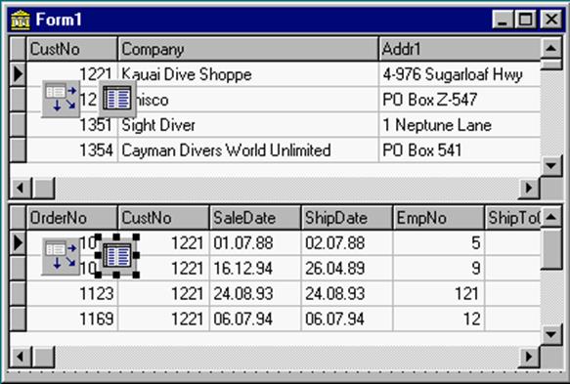Select the PO Box Z-547 cell
The image size is (570, 384).
pyautogui.click(x=460, y=100)
